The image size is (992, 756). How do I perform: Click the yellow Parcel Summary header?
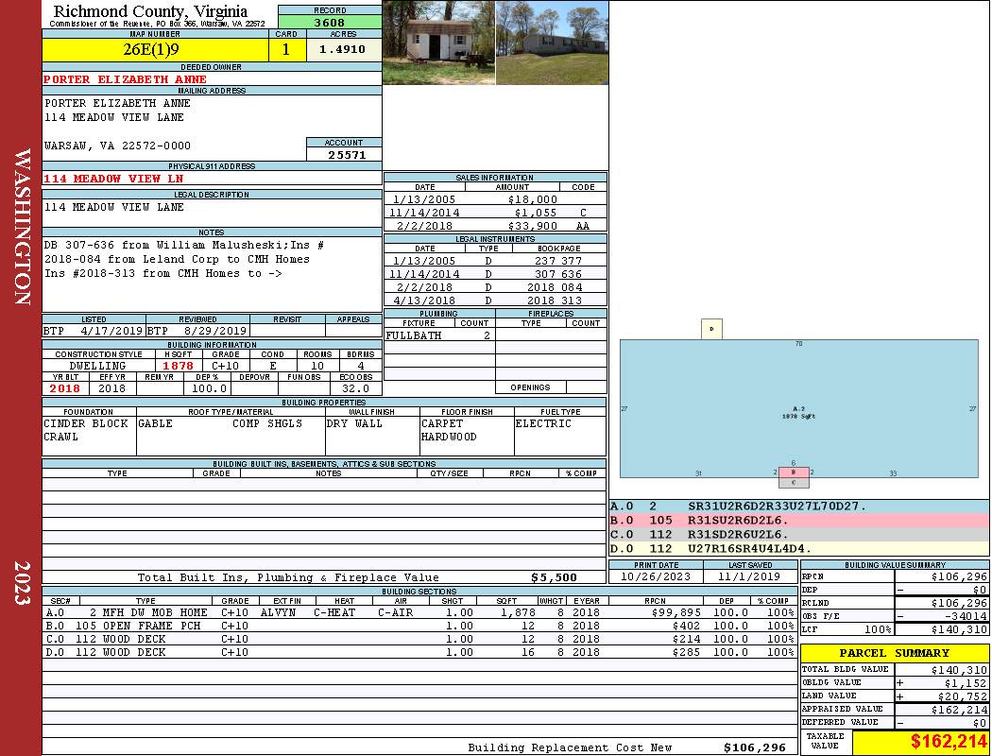click(x=895, y=653)
